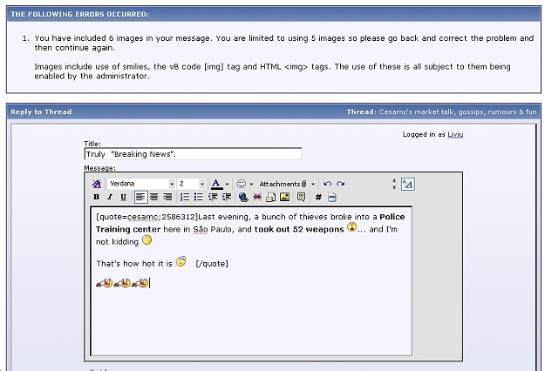Click the smiley after 'how hot it is'

(181, 261)
